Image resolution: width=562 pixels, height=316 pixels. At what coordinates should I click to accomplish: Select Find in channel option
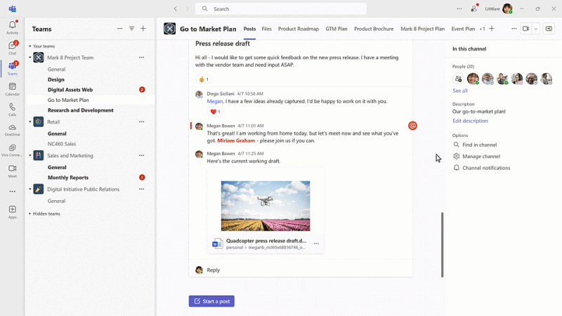click(x=476, y=145)
